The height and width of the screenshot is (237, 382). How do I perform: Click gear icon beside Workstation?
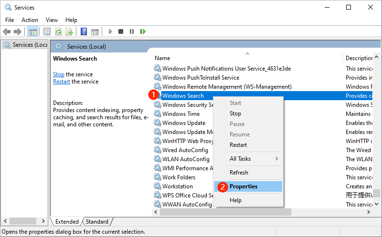[x=158, y=186]
